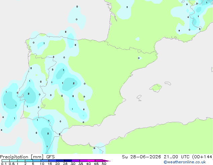Screen dimensions: 213x165
Task: Click the '30' legend scale label
Action: click(73, 164)
